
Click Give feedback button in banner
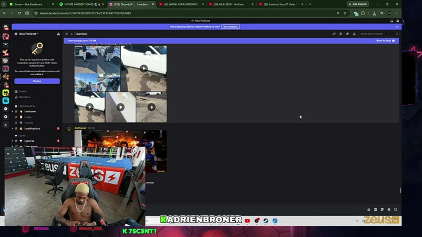click(x=230, y=27)
